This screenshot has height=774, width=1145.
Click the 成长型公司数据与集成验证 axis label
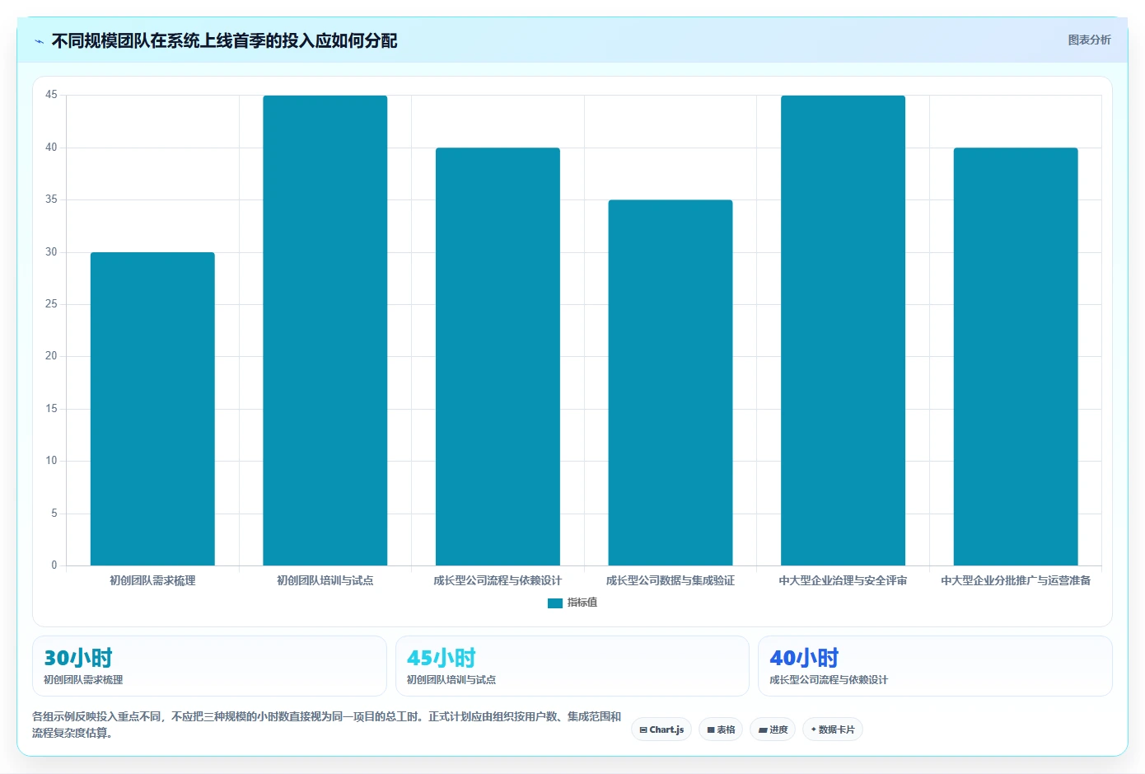671,580
